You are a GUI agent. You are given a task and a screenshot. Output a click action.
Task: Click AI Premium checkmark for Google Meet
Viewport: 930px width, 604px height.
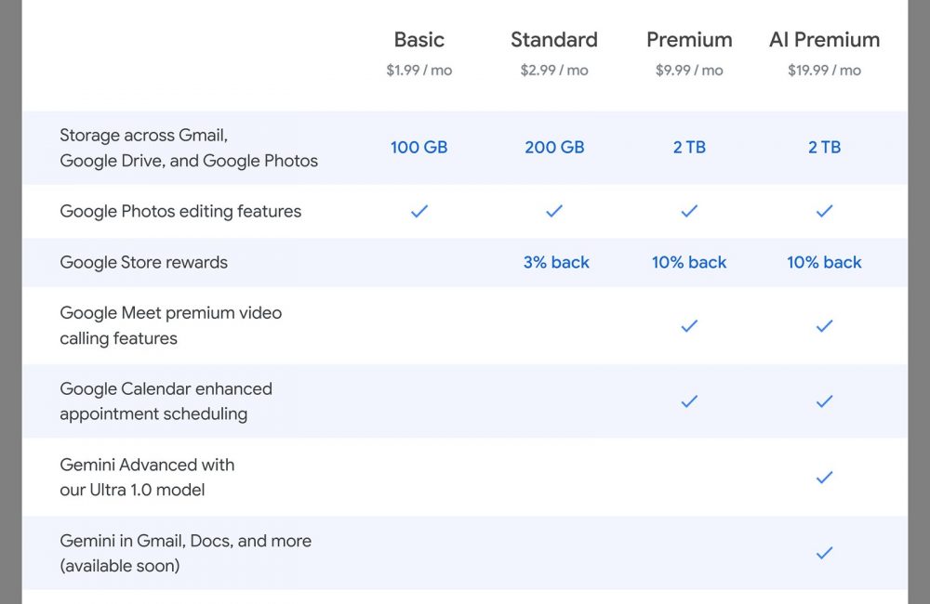pos(824,326)
